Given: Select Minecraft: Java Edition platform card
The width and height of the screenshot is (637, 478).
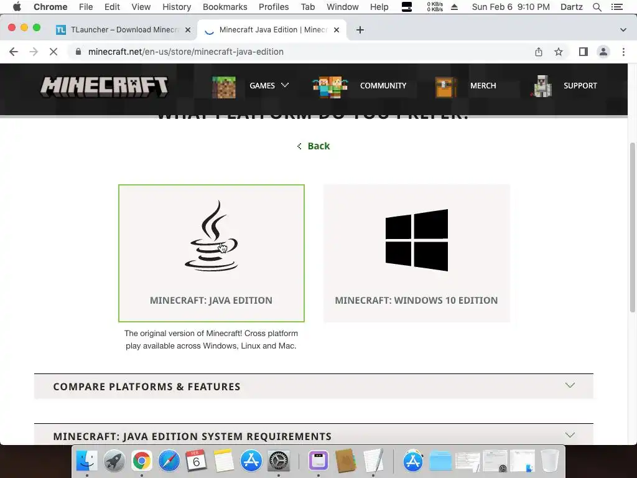Looking at the screenshot, I should coord(212,253).
